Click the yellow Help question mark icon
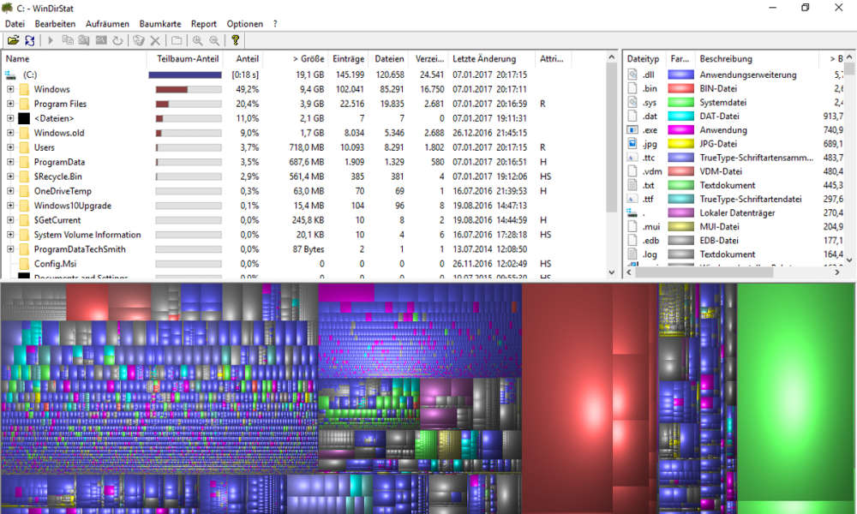Image resolution: width=857 pixels, height=514 pixels. (236, 40)
